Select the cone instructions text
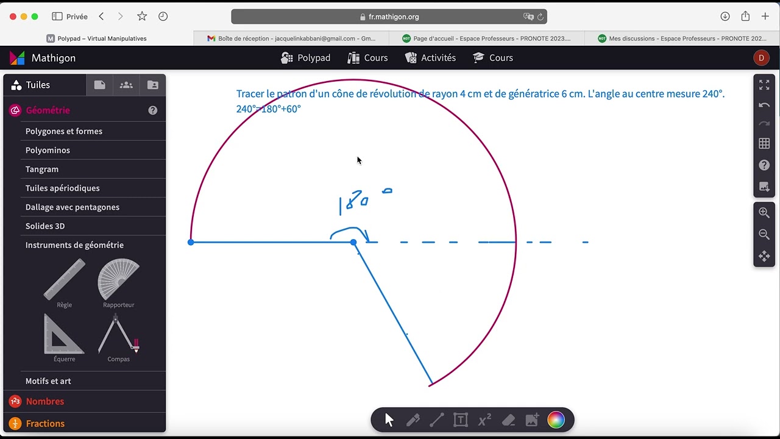Screen dimensions: 780x439 point(480,101)
